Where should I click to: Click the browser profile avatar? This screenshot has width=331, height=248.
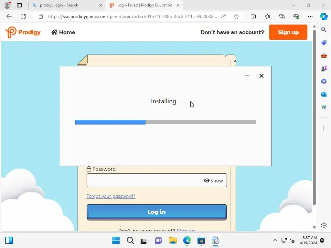tap(7, 5)
